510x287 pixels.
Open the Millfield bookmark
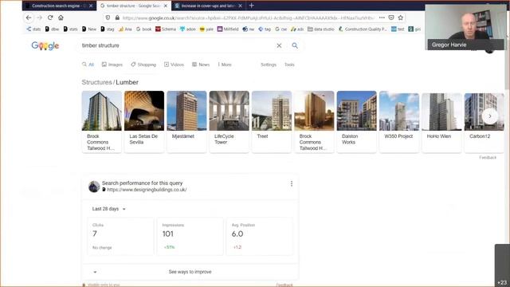(228, 29)
